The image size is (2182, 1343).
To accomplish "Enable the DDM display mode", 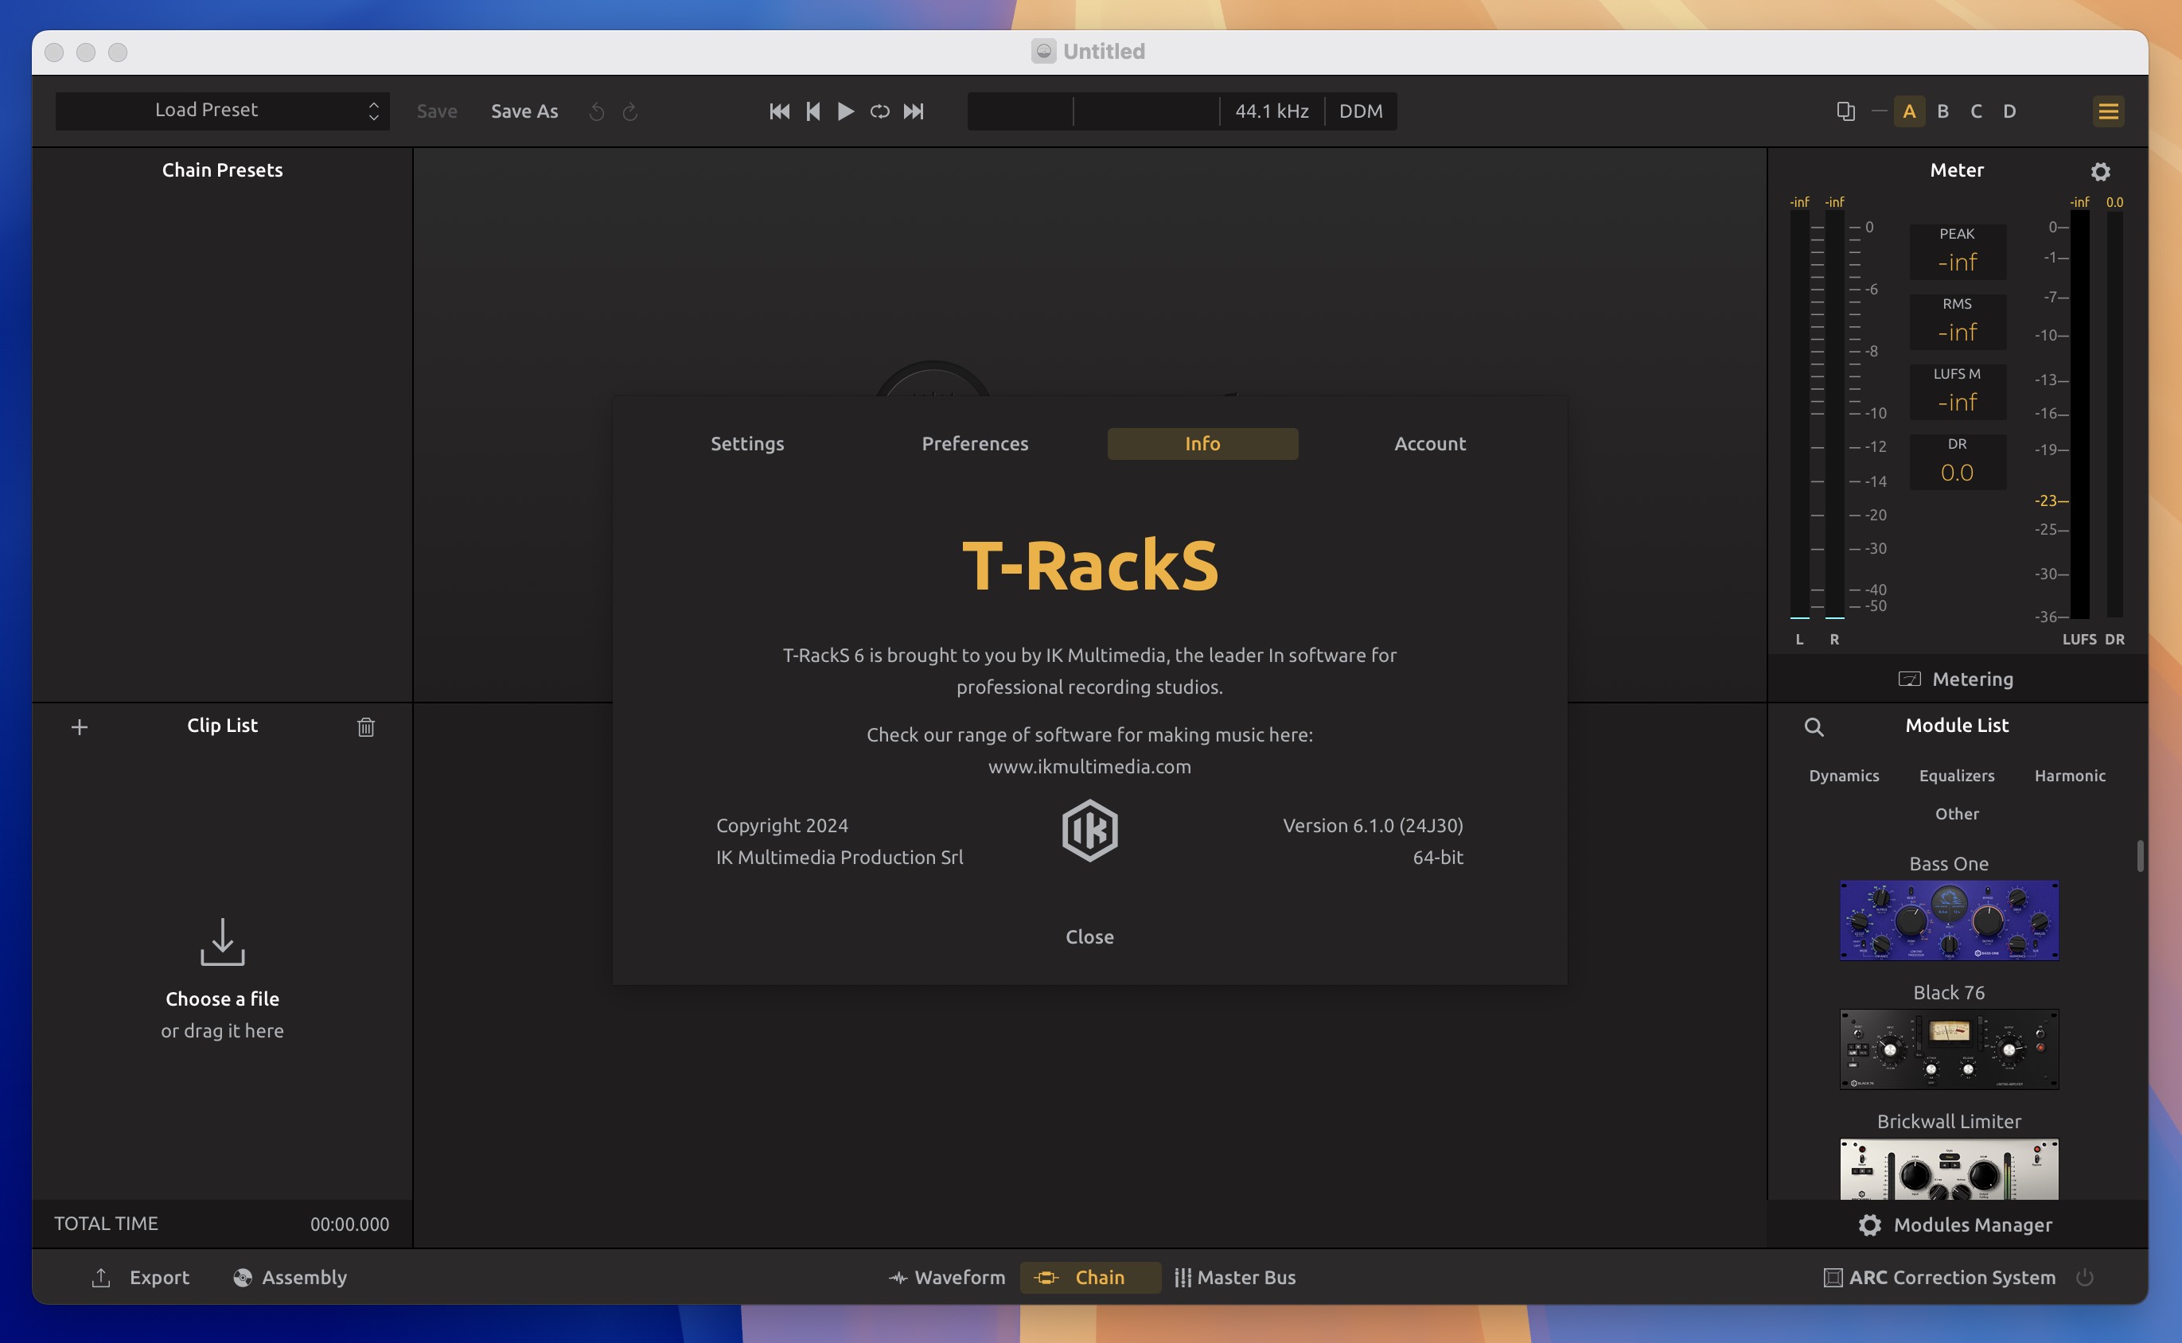I will [x=1361, y=111].
